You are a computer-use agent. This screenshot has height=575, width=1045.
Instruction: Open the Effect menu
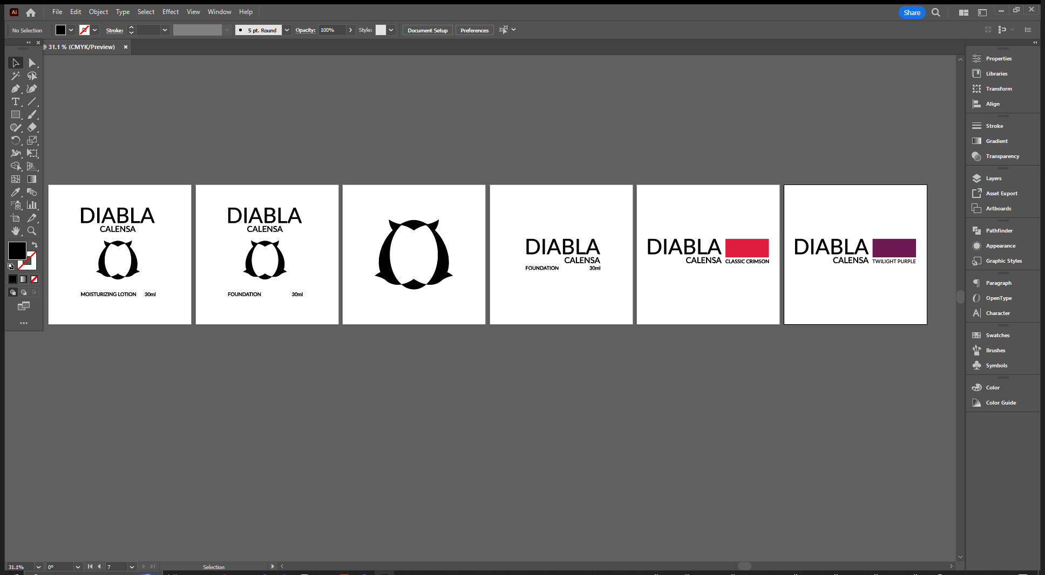click(170, 11)
